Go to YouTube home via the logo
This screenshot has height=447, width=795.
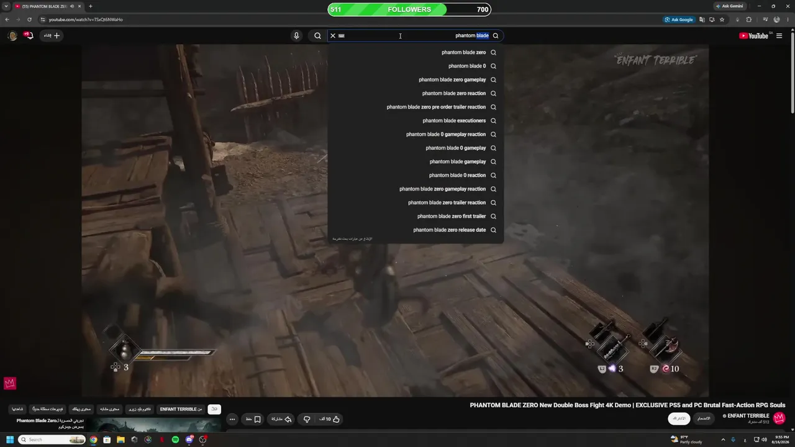pos(755,36)
